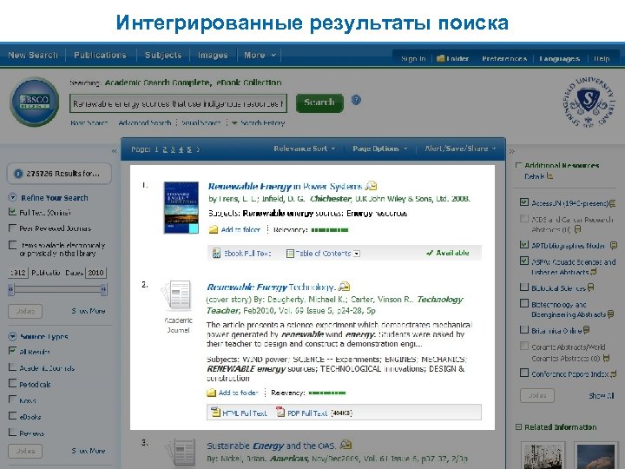The width and height of the screenshot is (625, 469).
Task: Click right handle of publication date slider
Action: [103, 289]
